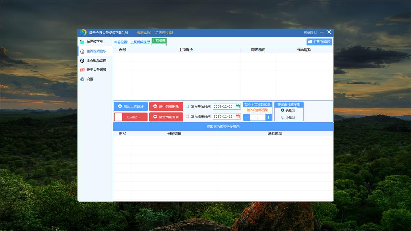Click the red 登录头条账号 icon
Image resolution: width=411 pixels, height=231 pixels.
(x=82, y=70)
